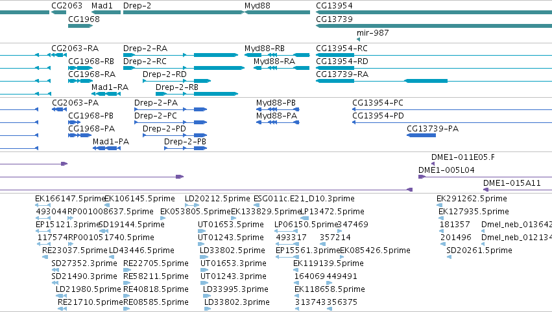Click the CG13954-PC protein label
Image resolution: width=552 pixels, height=312 pixels.
point(378,103)
